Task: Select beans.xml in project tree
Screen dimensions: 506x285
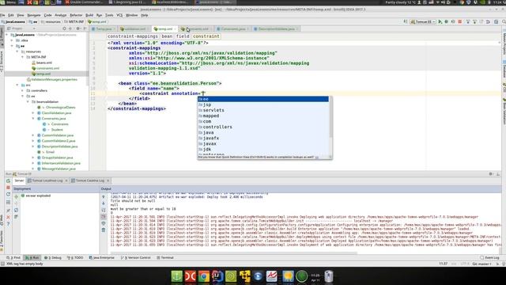Action: 44,63
